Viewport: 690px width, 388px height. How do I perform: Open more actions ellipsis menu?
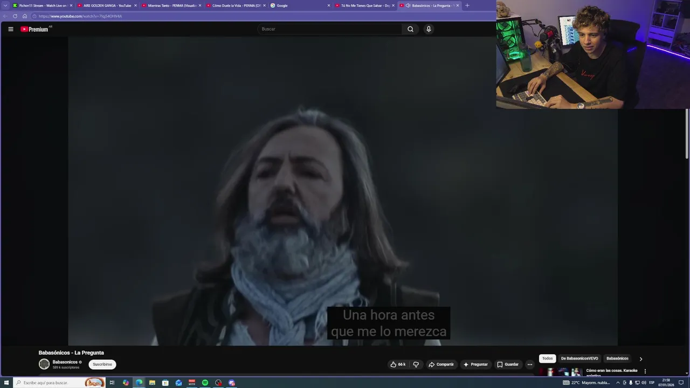pos(530,364)
